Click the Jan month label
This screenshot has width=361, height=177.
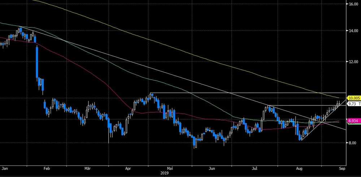pyautogui.click(x=4, y=168)
